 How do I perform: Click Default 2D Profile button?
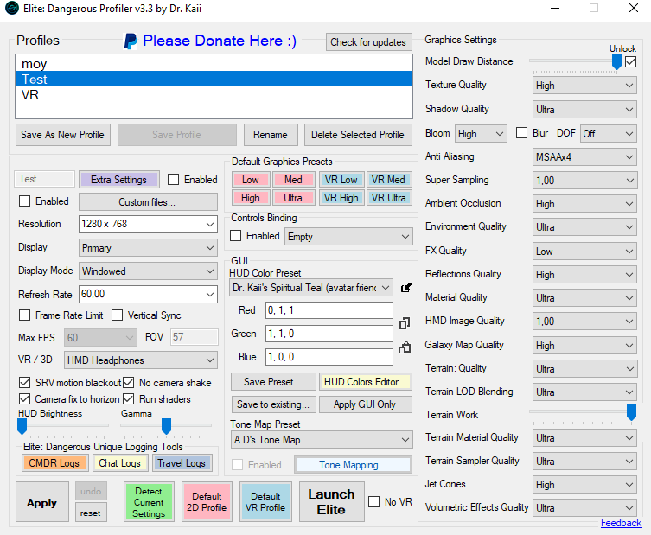(x=207, y=502)
